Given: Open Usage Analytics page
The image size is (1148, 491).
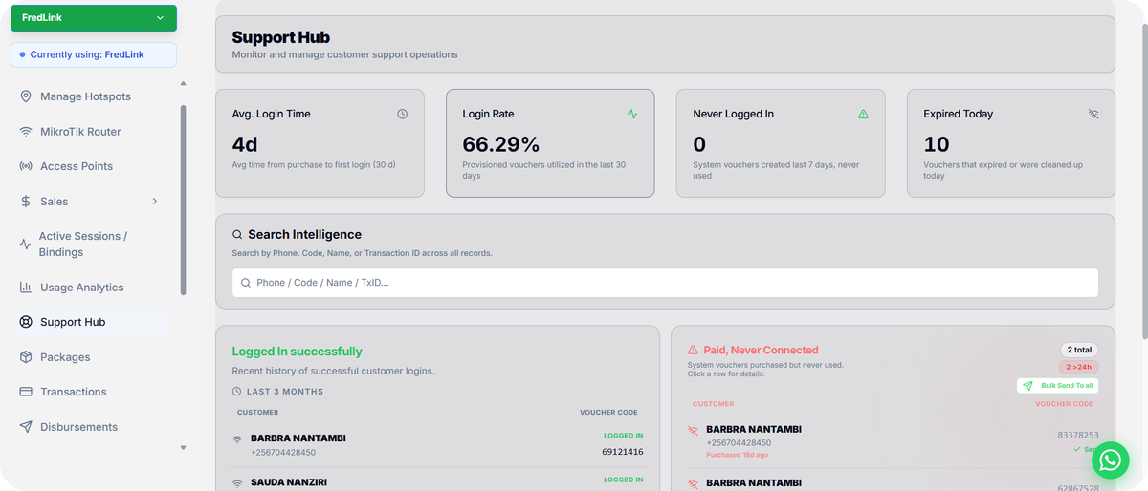Looking at the screenshot, I should pos(82,288).
